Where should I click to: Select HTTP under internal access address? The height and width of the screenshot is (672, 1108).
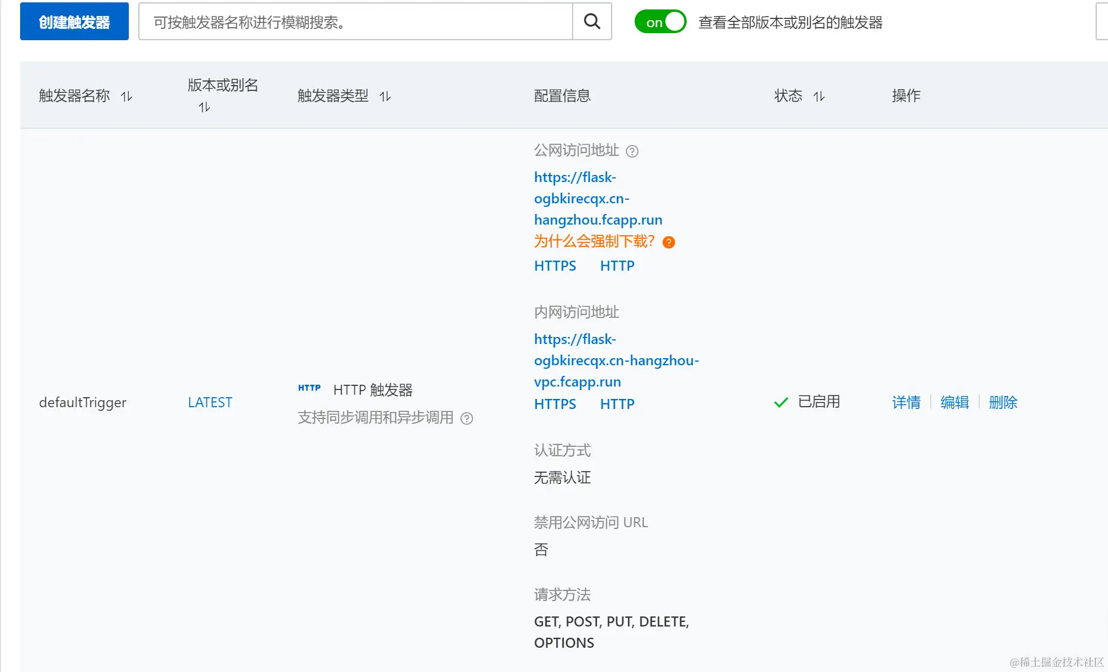(617, 404)
